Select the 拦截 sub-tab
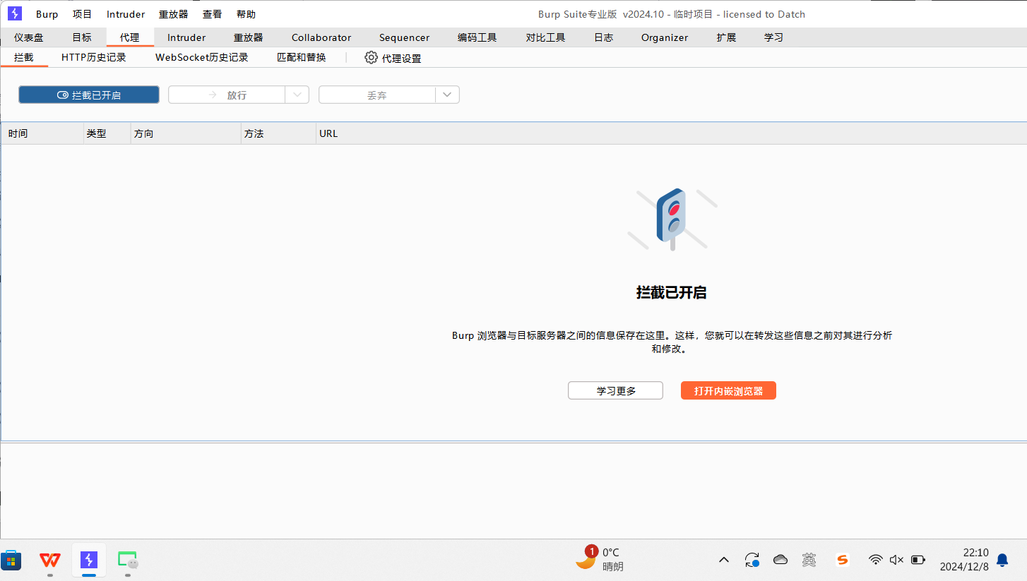Viewport: 1027px width, 581px height. point(24,57)
